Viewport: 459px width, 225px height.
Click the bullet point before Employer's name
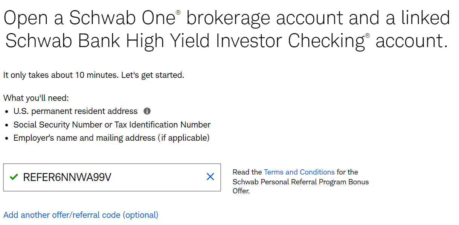coord(7,138)
